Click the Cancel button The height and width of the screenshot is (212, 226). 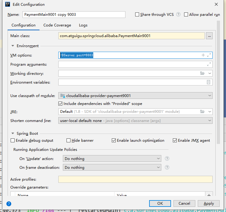pos(184,203)
